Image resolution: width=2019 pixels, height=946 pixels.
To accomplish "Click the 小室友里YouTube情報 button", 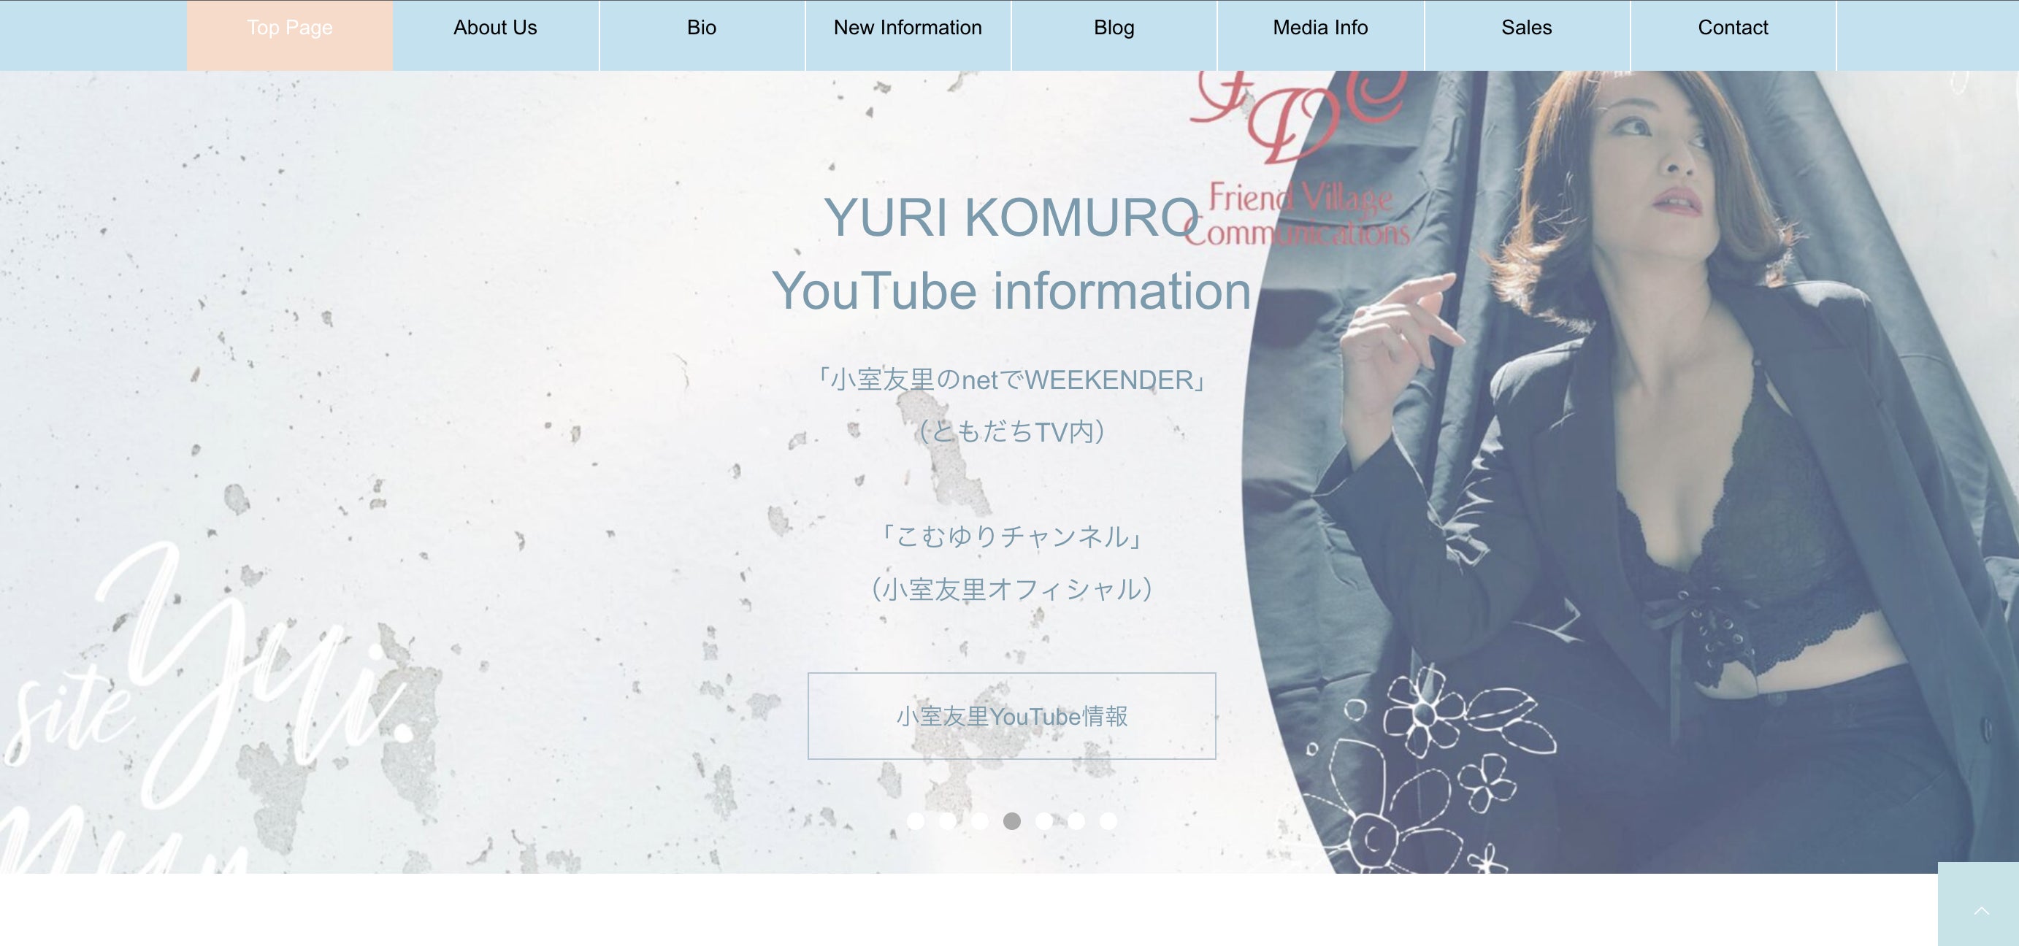I will click(1011, 715).
